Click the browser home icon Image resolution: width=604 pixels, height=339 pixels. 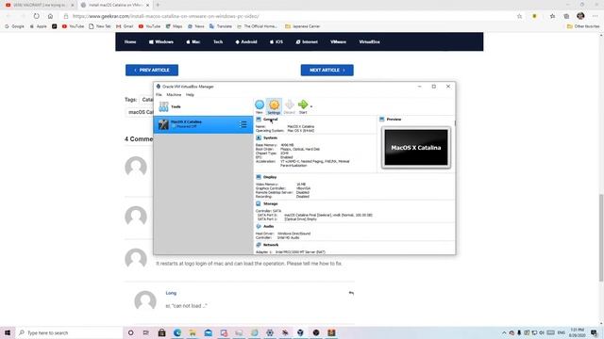50,16
